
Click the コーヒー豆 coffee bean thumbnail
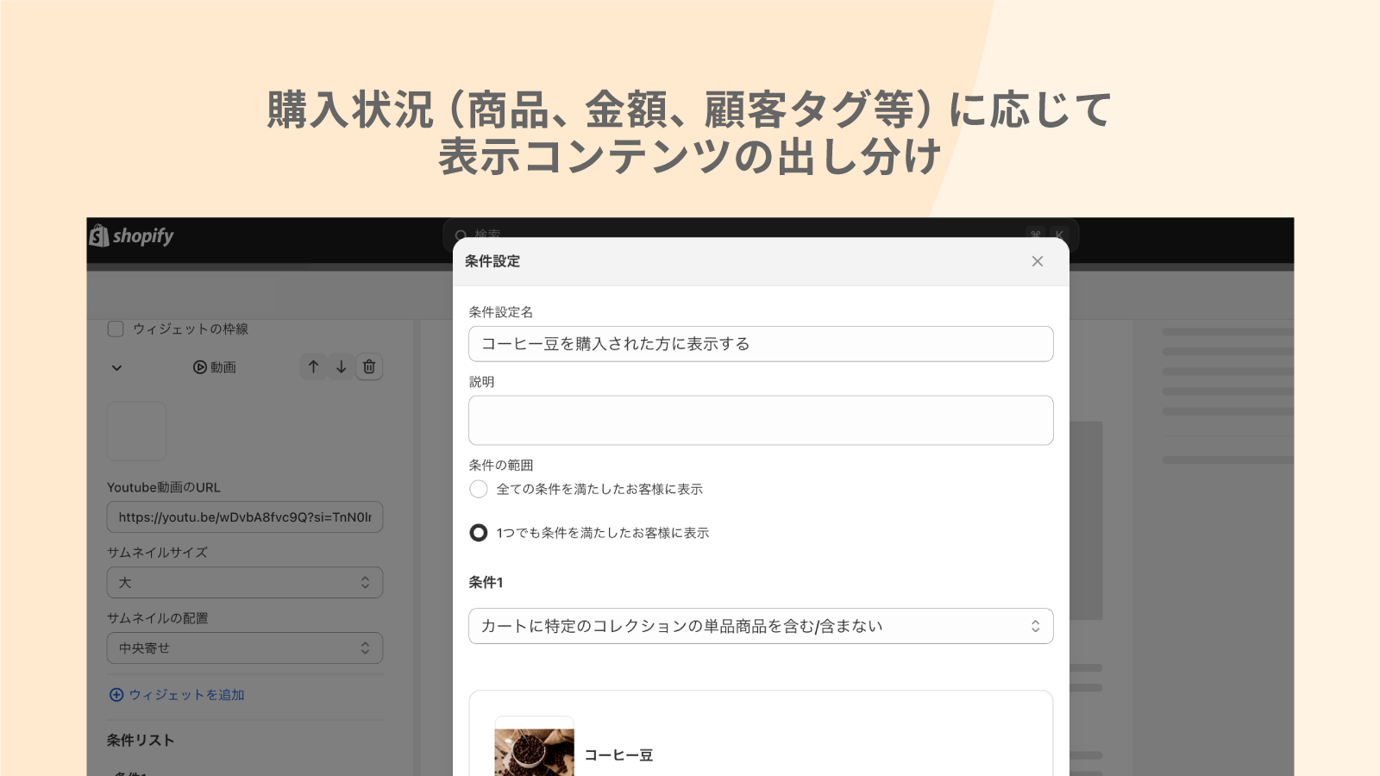533,752
